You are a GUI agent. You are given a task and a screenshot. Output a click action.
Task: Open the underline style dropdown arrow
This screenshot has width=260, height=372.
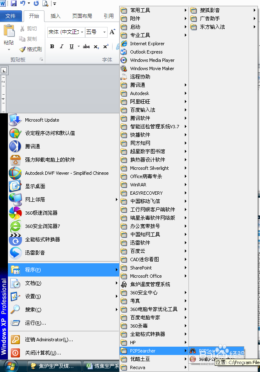point(78,46)
